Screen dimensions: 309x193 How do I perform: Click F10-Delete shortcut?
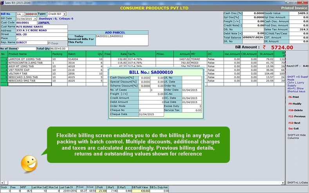[296, 111]
